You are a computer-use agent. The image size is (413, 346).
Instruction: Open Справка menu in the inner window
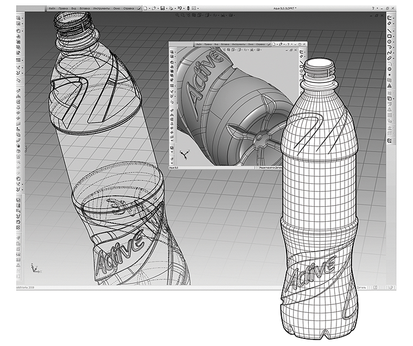[x=260, y=44]
